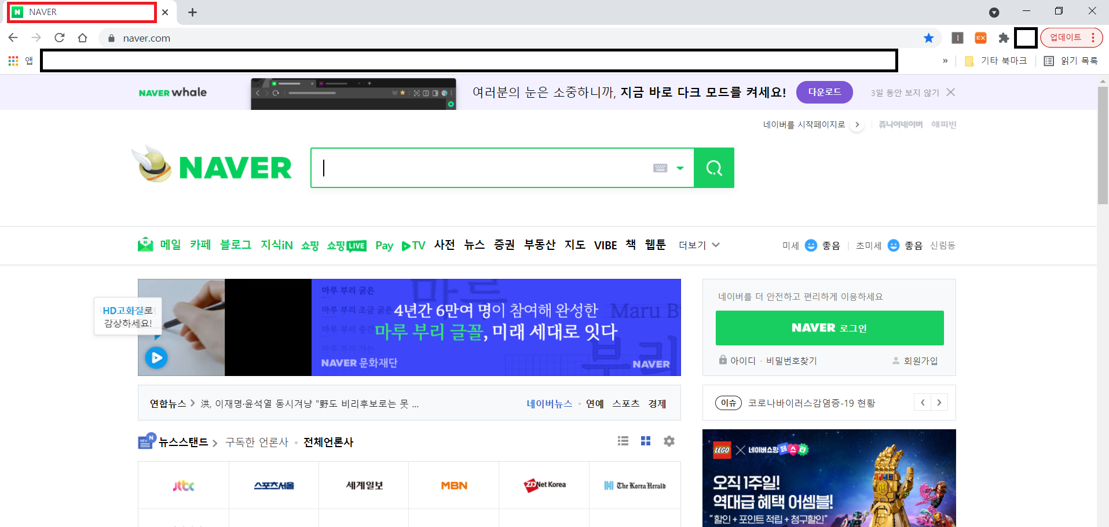Expand the 더보기 services menu

[698, 245]
